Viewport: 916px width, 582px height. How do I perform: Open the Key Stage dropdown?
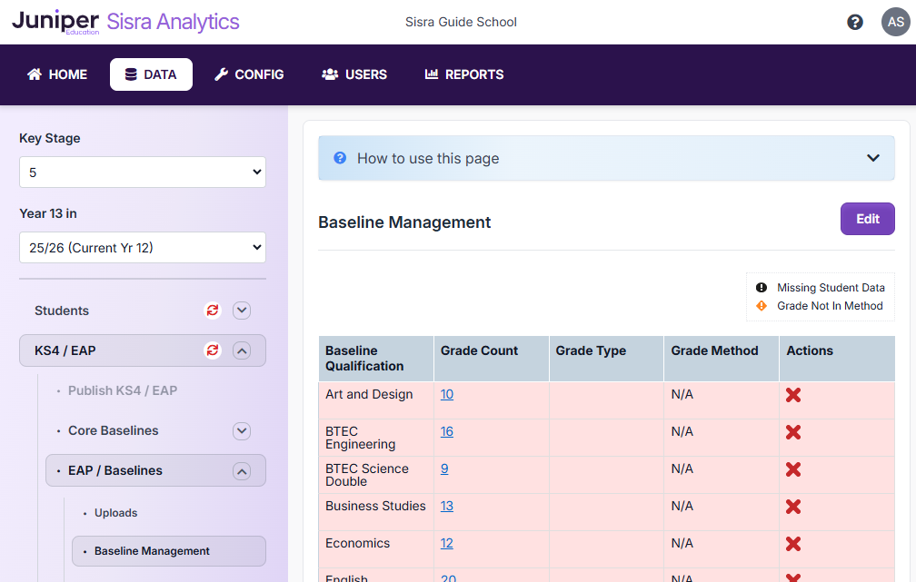pos(142,172)
